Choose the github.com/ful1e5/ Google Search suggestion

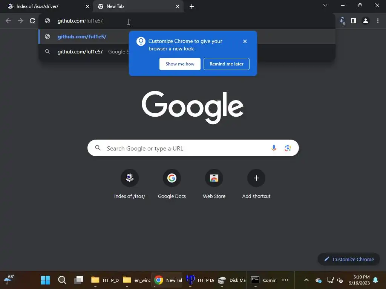(x=84, y=52)
